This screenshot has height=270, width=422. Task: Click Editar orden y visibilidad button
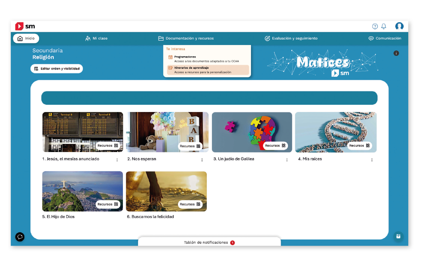tap(57, 69)
